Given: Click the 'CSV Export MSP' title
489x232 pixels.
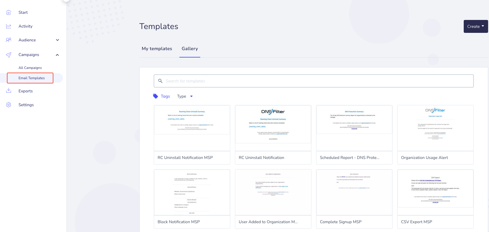Looking at the screenshot, I should (x=417, y=222).
